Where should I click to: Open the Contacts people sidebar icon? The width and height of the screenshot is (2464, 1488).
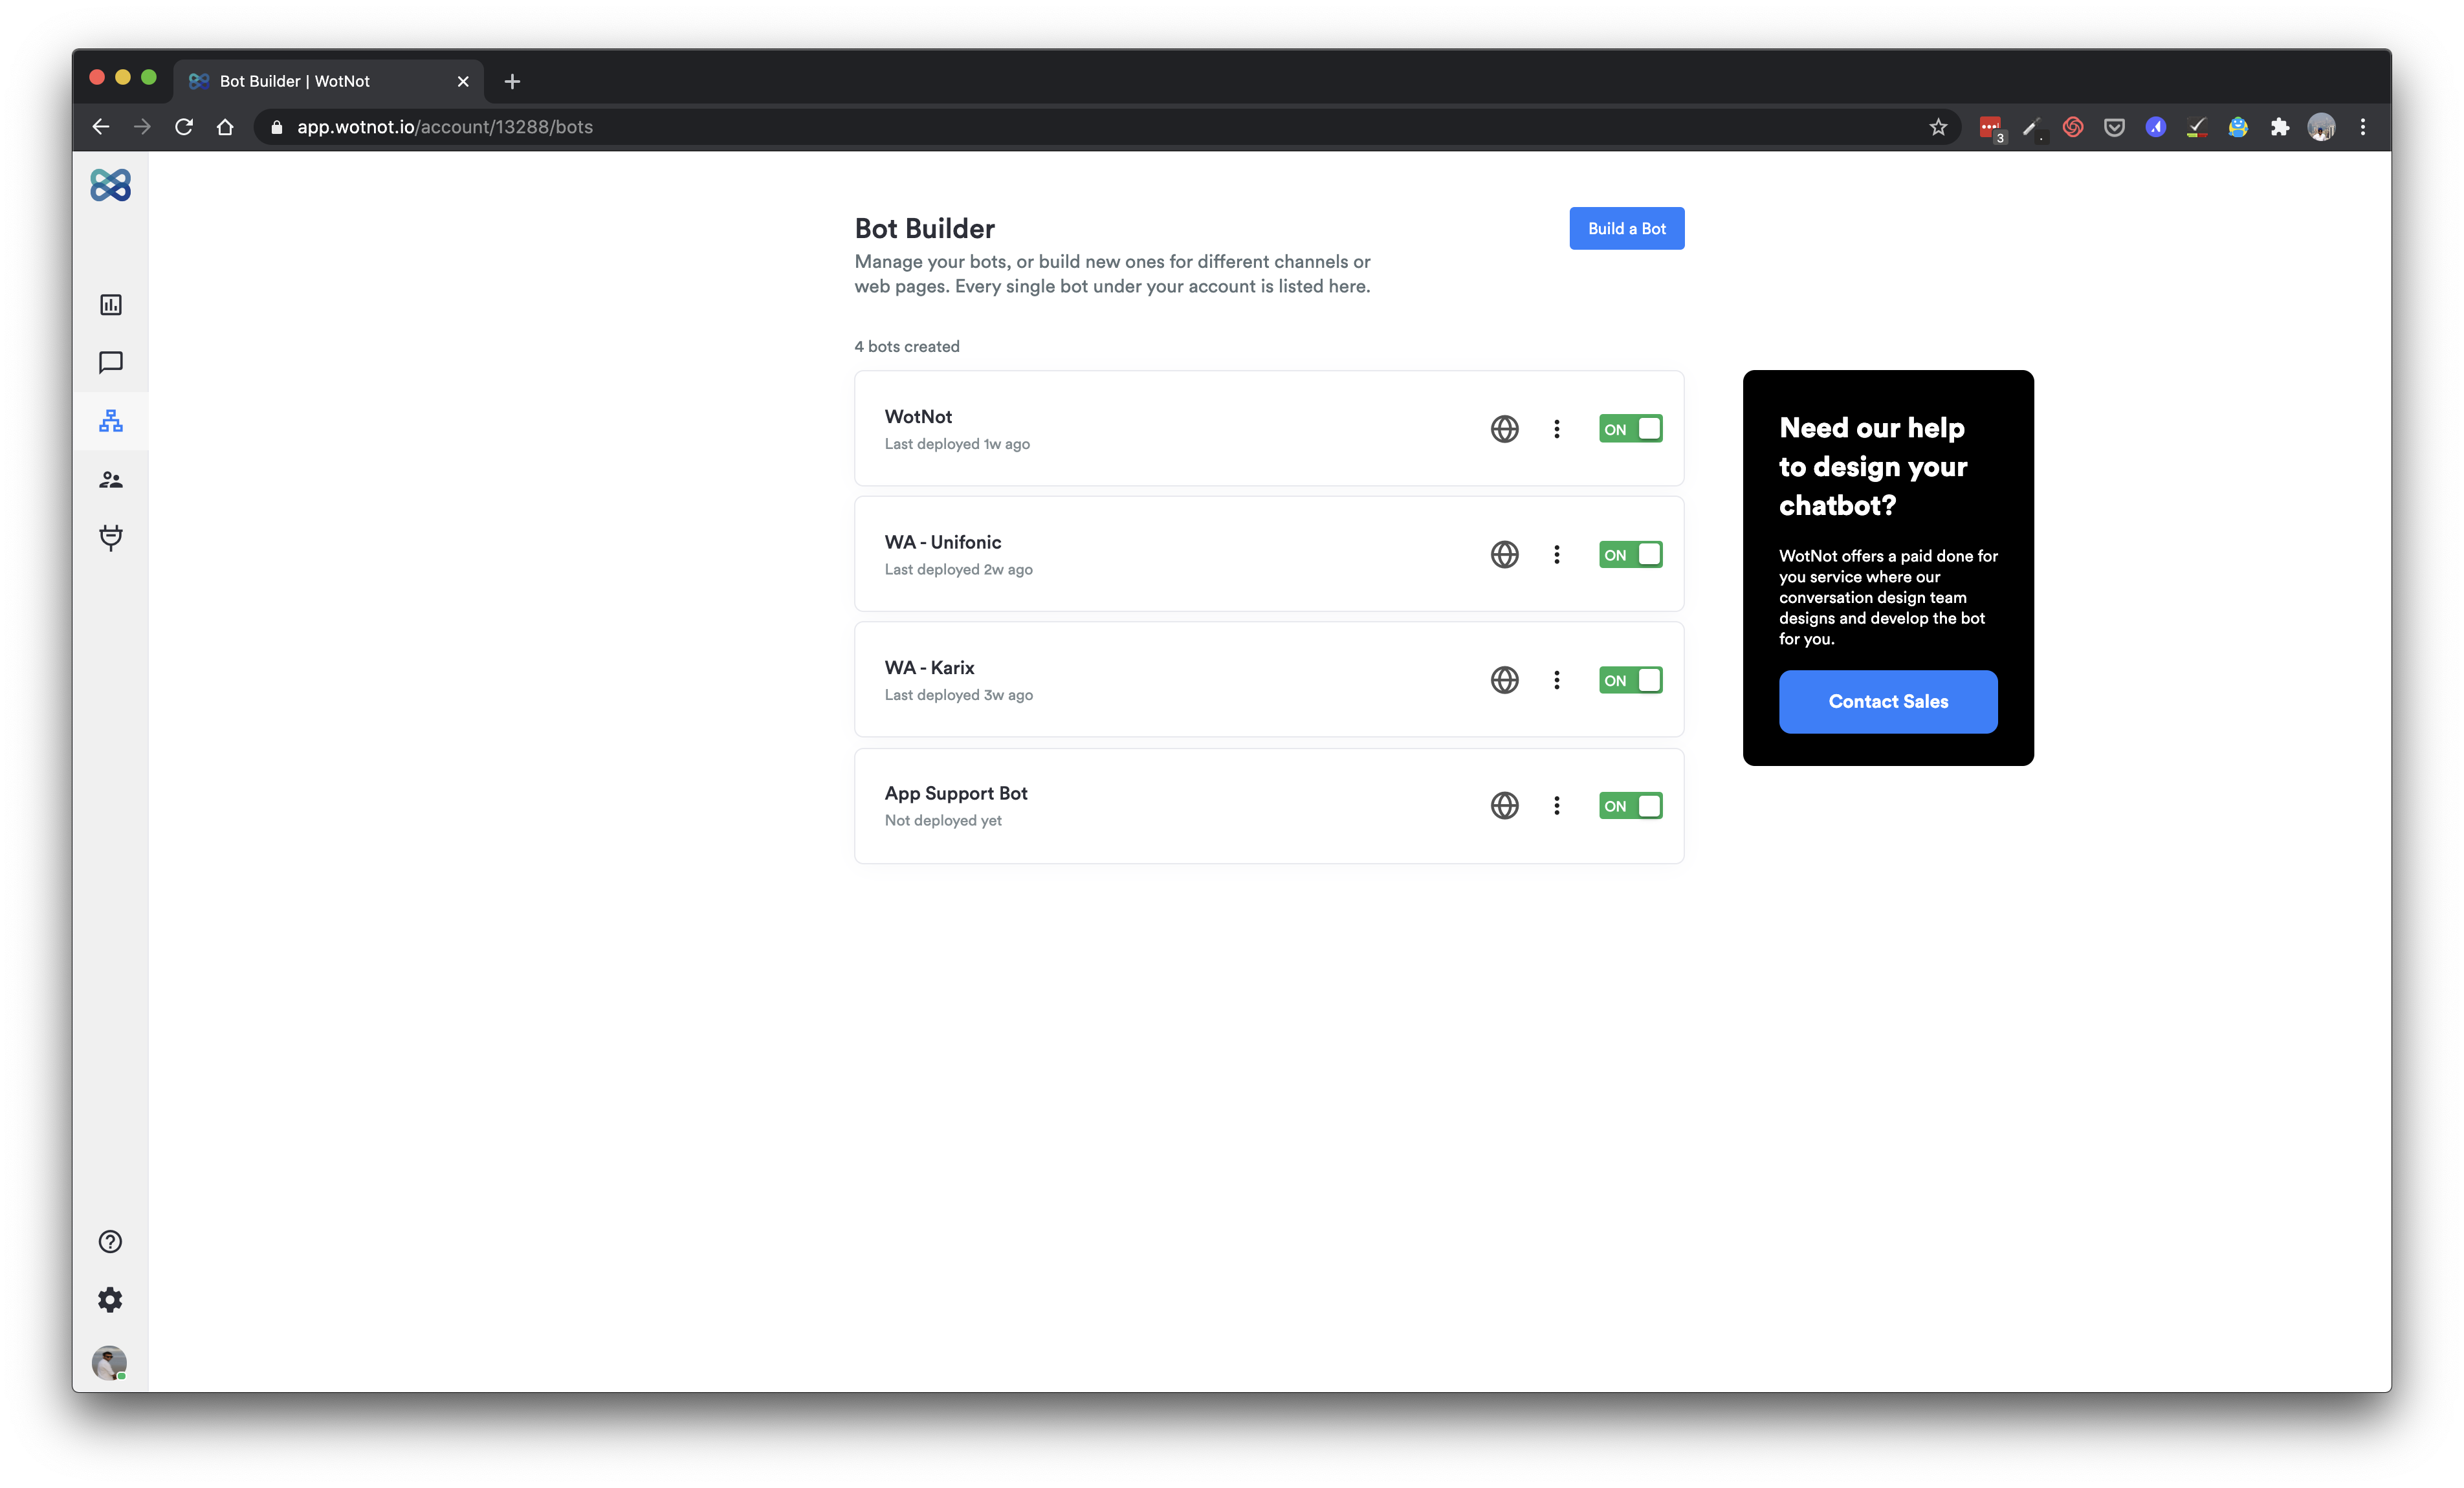coord(110,480)
